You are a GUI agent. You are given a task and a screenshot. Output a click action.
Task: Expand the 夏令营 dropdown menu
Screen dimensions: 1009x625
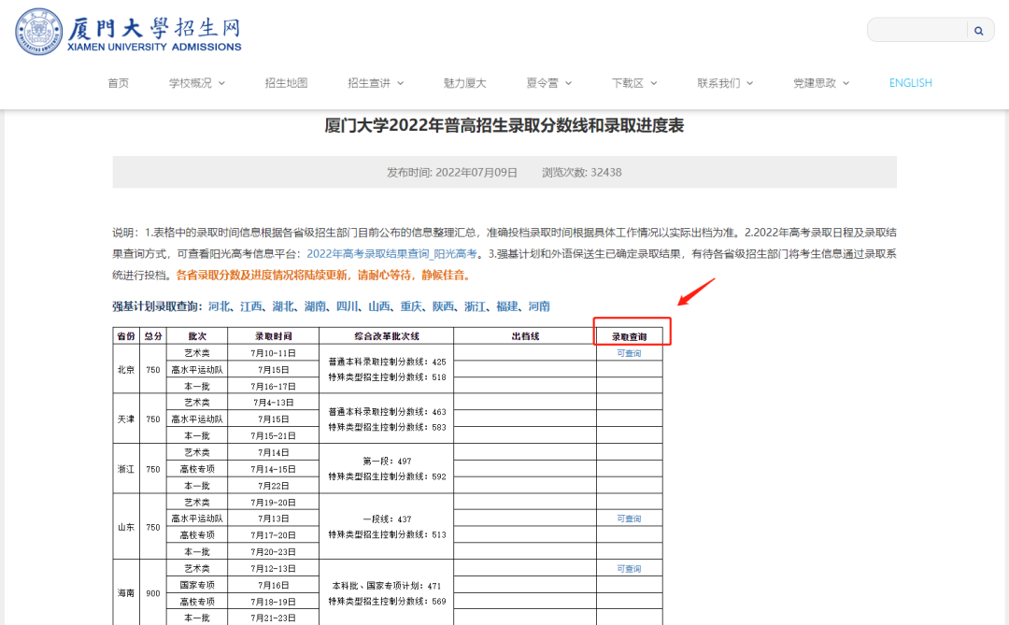tap(548, 83)
